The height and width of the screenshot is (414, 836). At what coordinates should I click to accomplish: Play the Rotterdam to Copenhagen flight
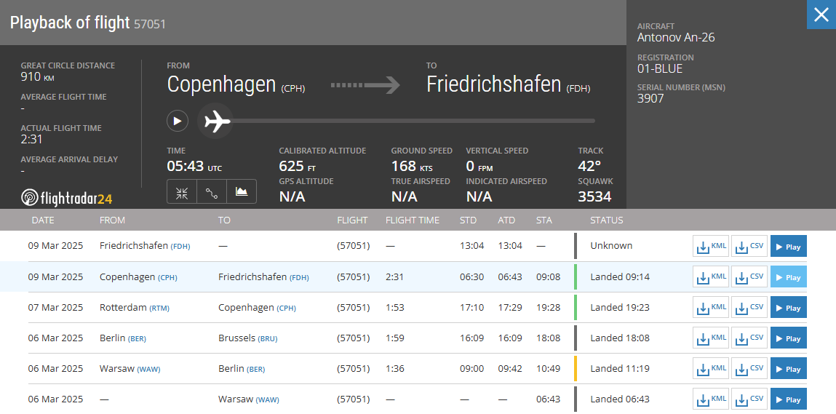pos(788,307)
